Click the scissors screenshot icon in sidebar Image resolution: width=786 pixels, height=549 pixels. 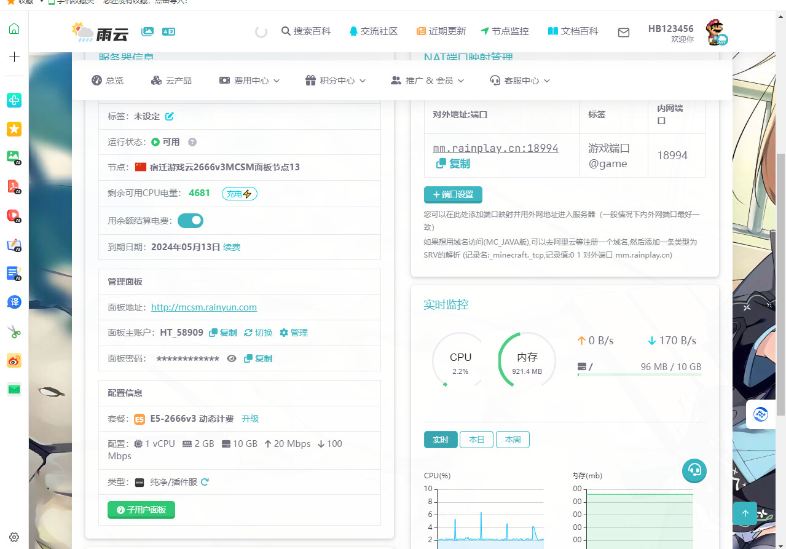14,332
